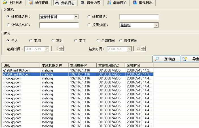Click the printer icon on 发帖日志 tab
The width and height of the screenshot is (199, 128).
pos(57,3)
